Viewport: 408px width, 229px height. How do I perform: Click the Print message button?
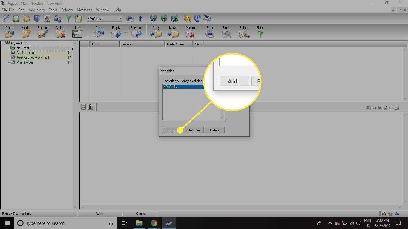pos(210,32)
